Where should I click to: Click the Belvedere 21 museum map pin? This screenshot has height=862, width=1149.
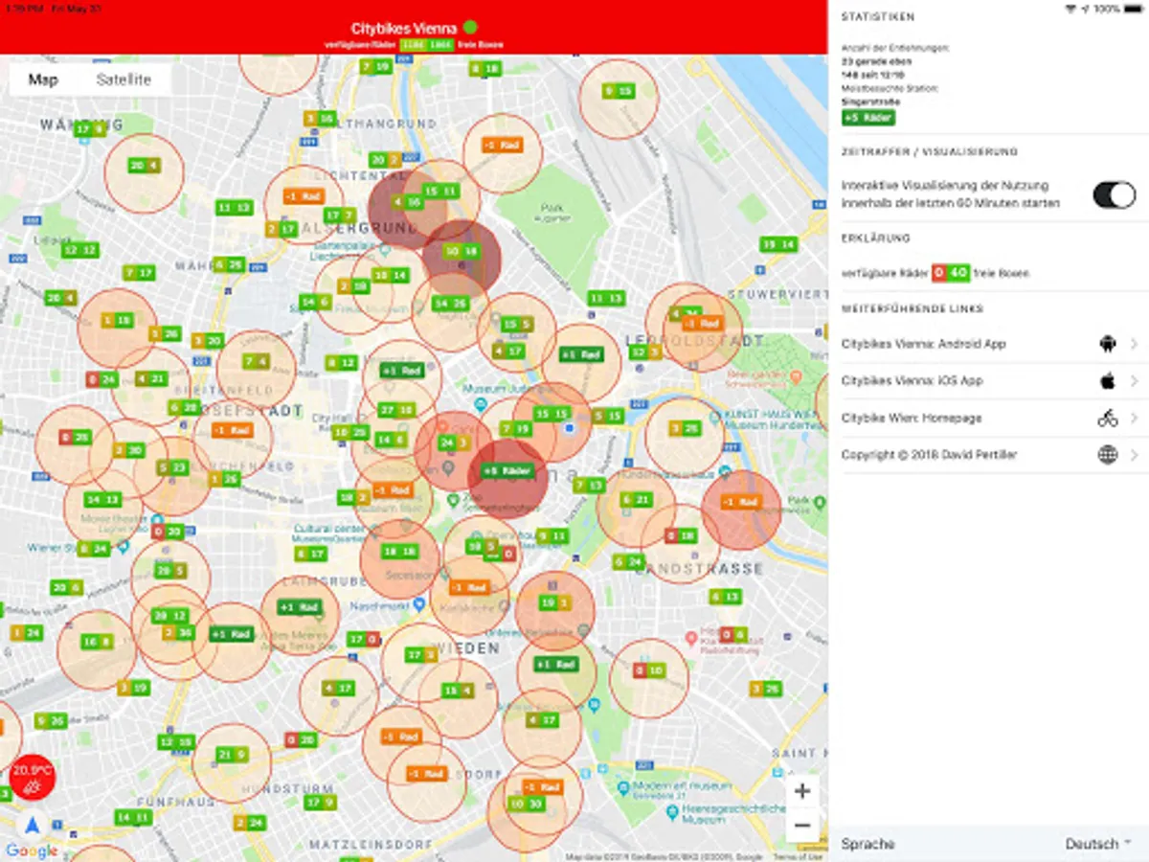[x=623, y=786]
